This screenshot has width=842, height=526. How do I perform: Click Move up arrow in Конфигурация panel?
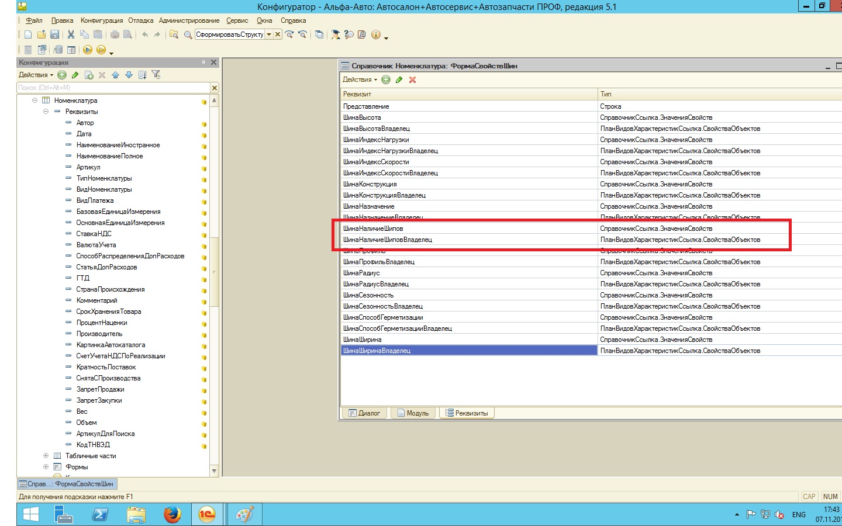115,75
